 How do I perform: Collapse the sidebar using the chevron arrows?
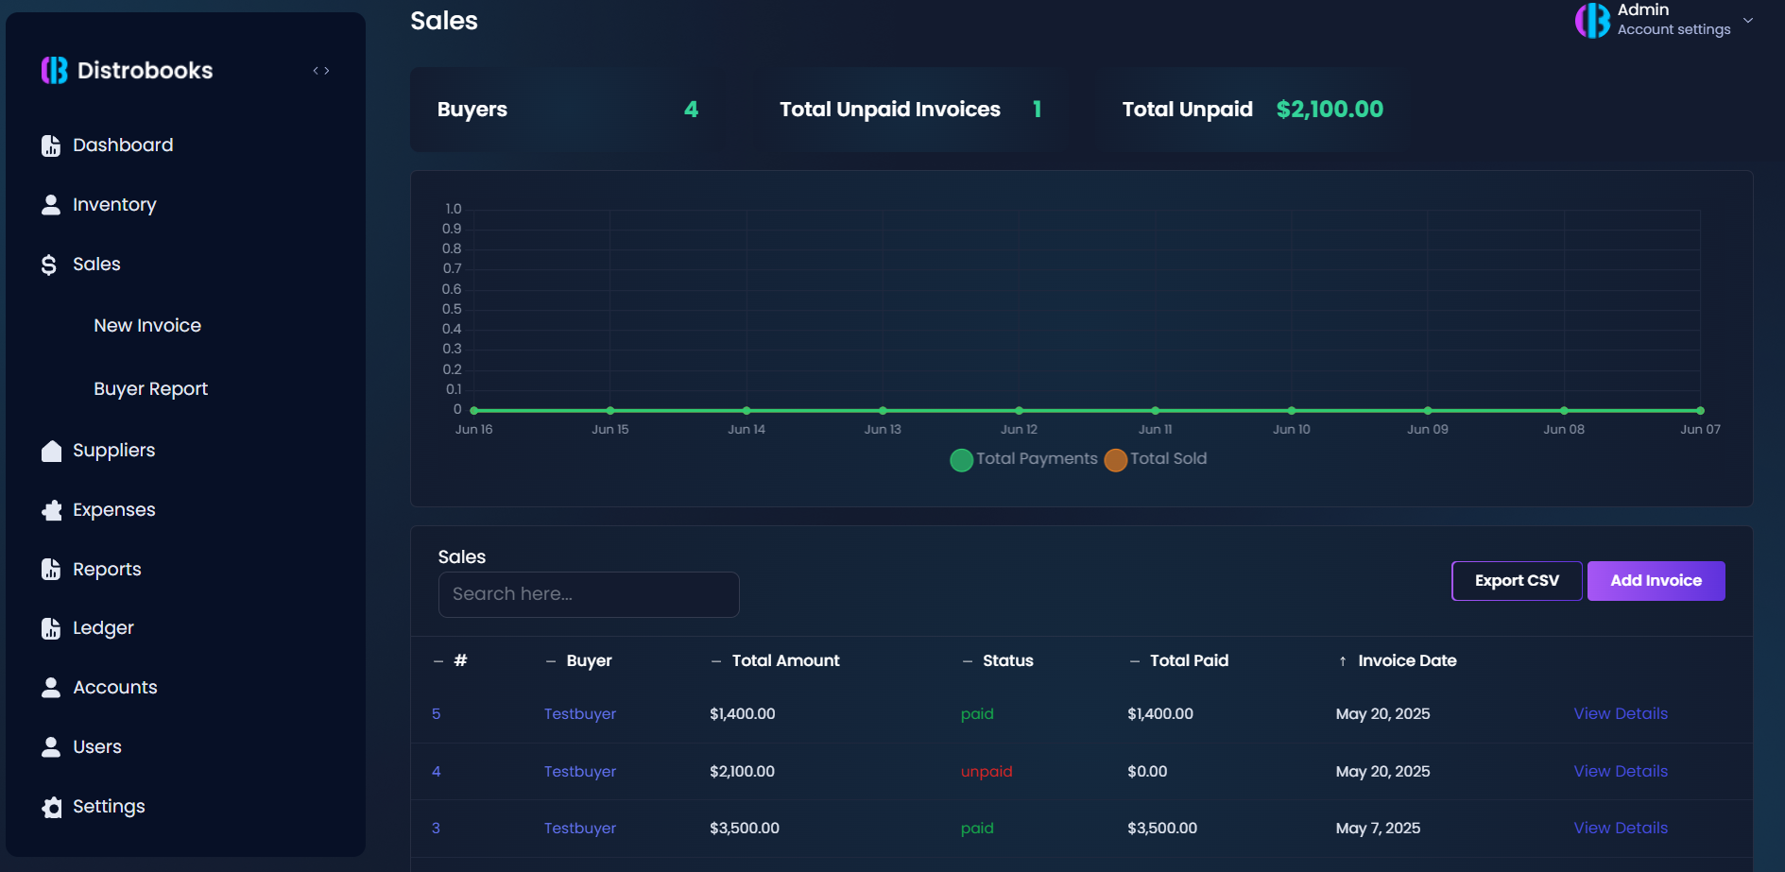coord(320,70)
